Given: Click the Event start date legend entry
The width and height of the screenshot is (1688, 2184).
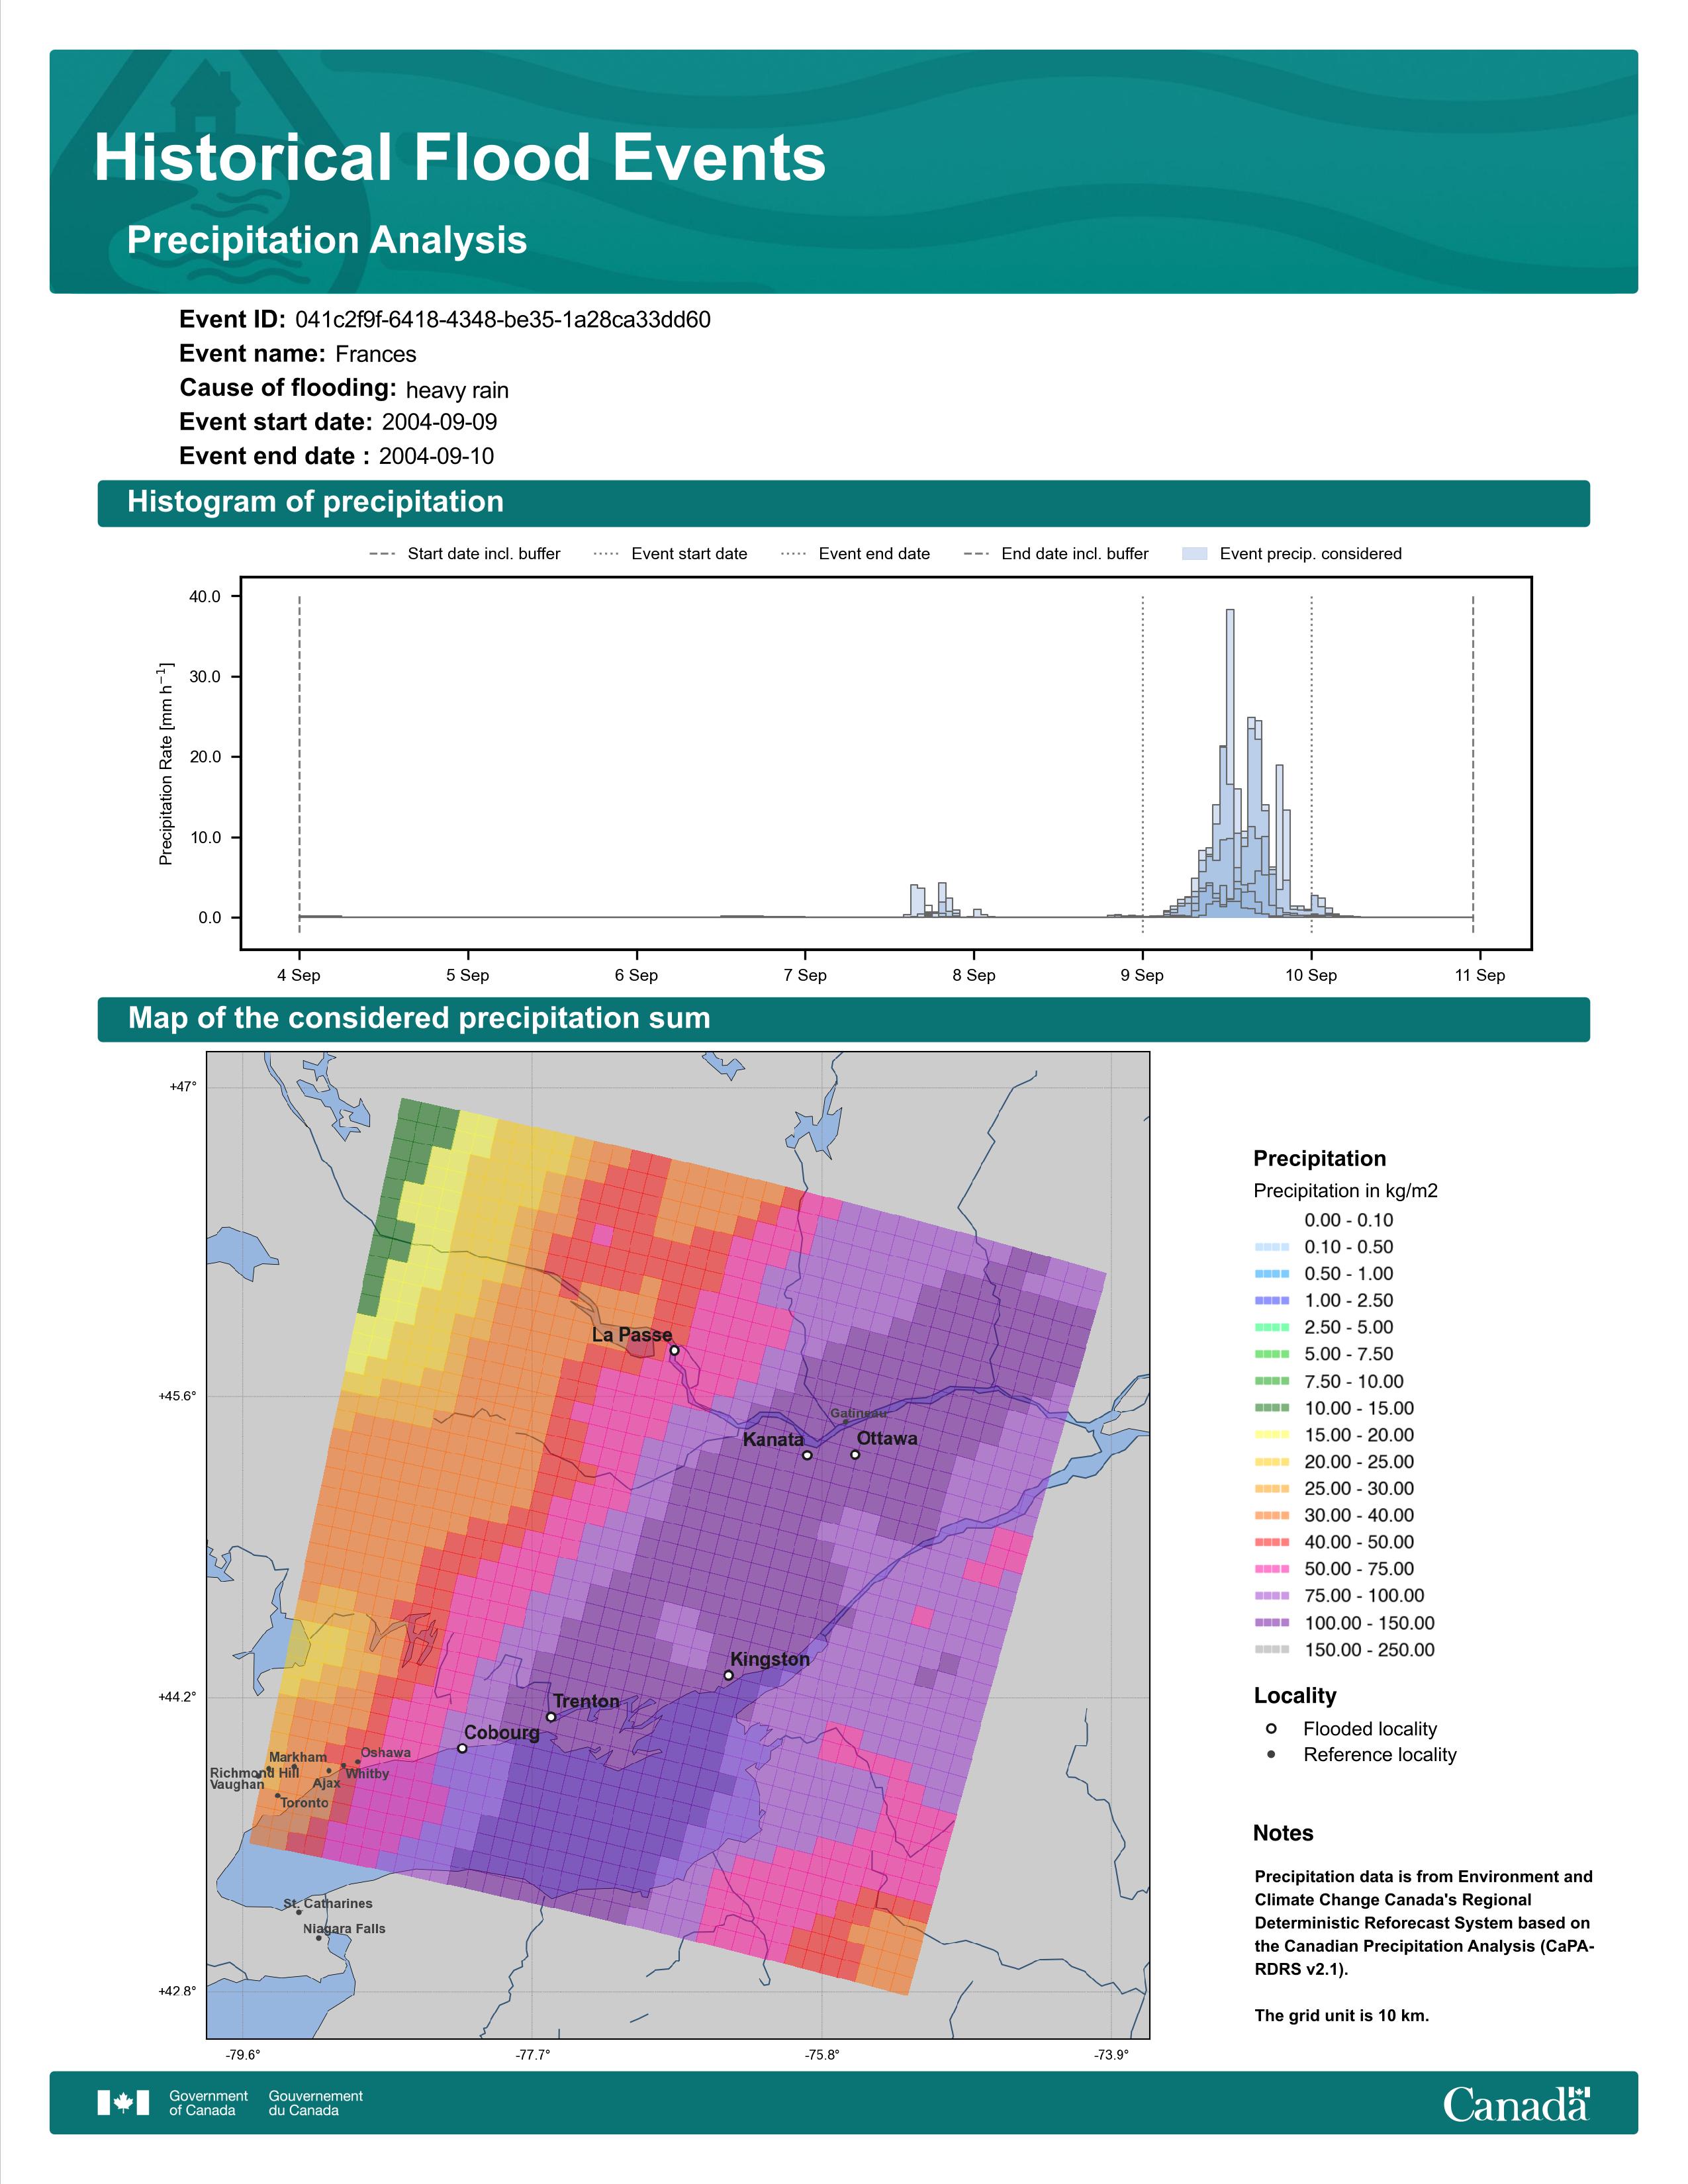Looking at the screenshot, I should click(x=670, y=554).
